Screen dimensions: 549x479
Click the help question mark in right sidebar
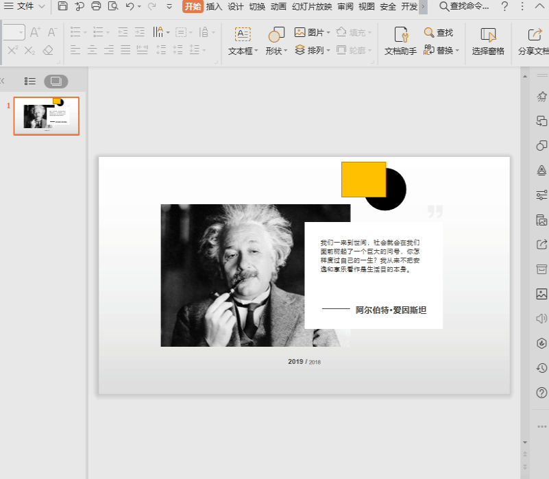click(x=541, y=393)
